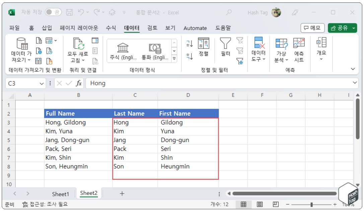Toggle the AutoSave switch
The height and width of the screenshot is (211, 364).
click(53, 12)
